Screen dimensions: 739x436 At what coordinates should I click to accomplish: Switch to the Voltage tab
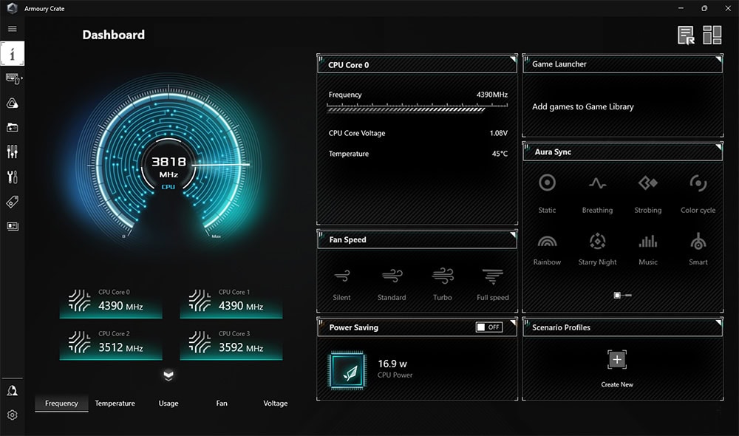coord(275,403)
